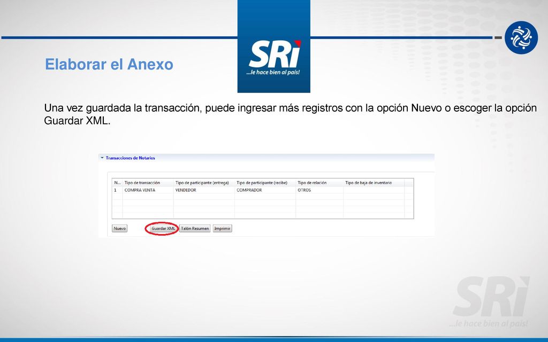Click the Elaborar el Anexo heading
548x342 pixels.
pos(109,64)
